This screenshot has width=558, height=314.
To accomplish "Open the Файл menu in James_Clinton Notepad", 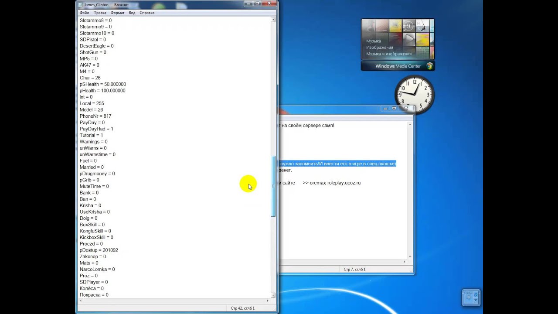I will pyautogui.click(x=84, y=13).
